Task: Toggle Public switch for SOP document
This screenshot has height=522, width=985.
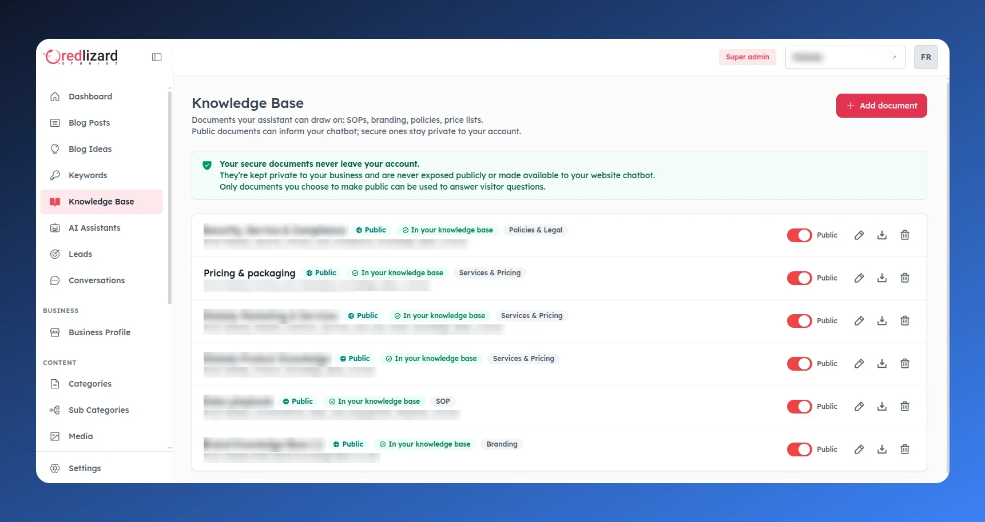Action: [799, 407]
